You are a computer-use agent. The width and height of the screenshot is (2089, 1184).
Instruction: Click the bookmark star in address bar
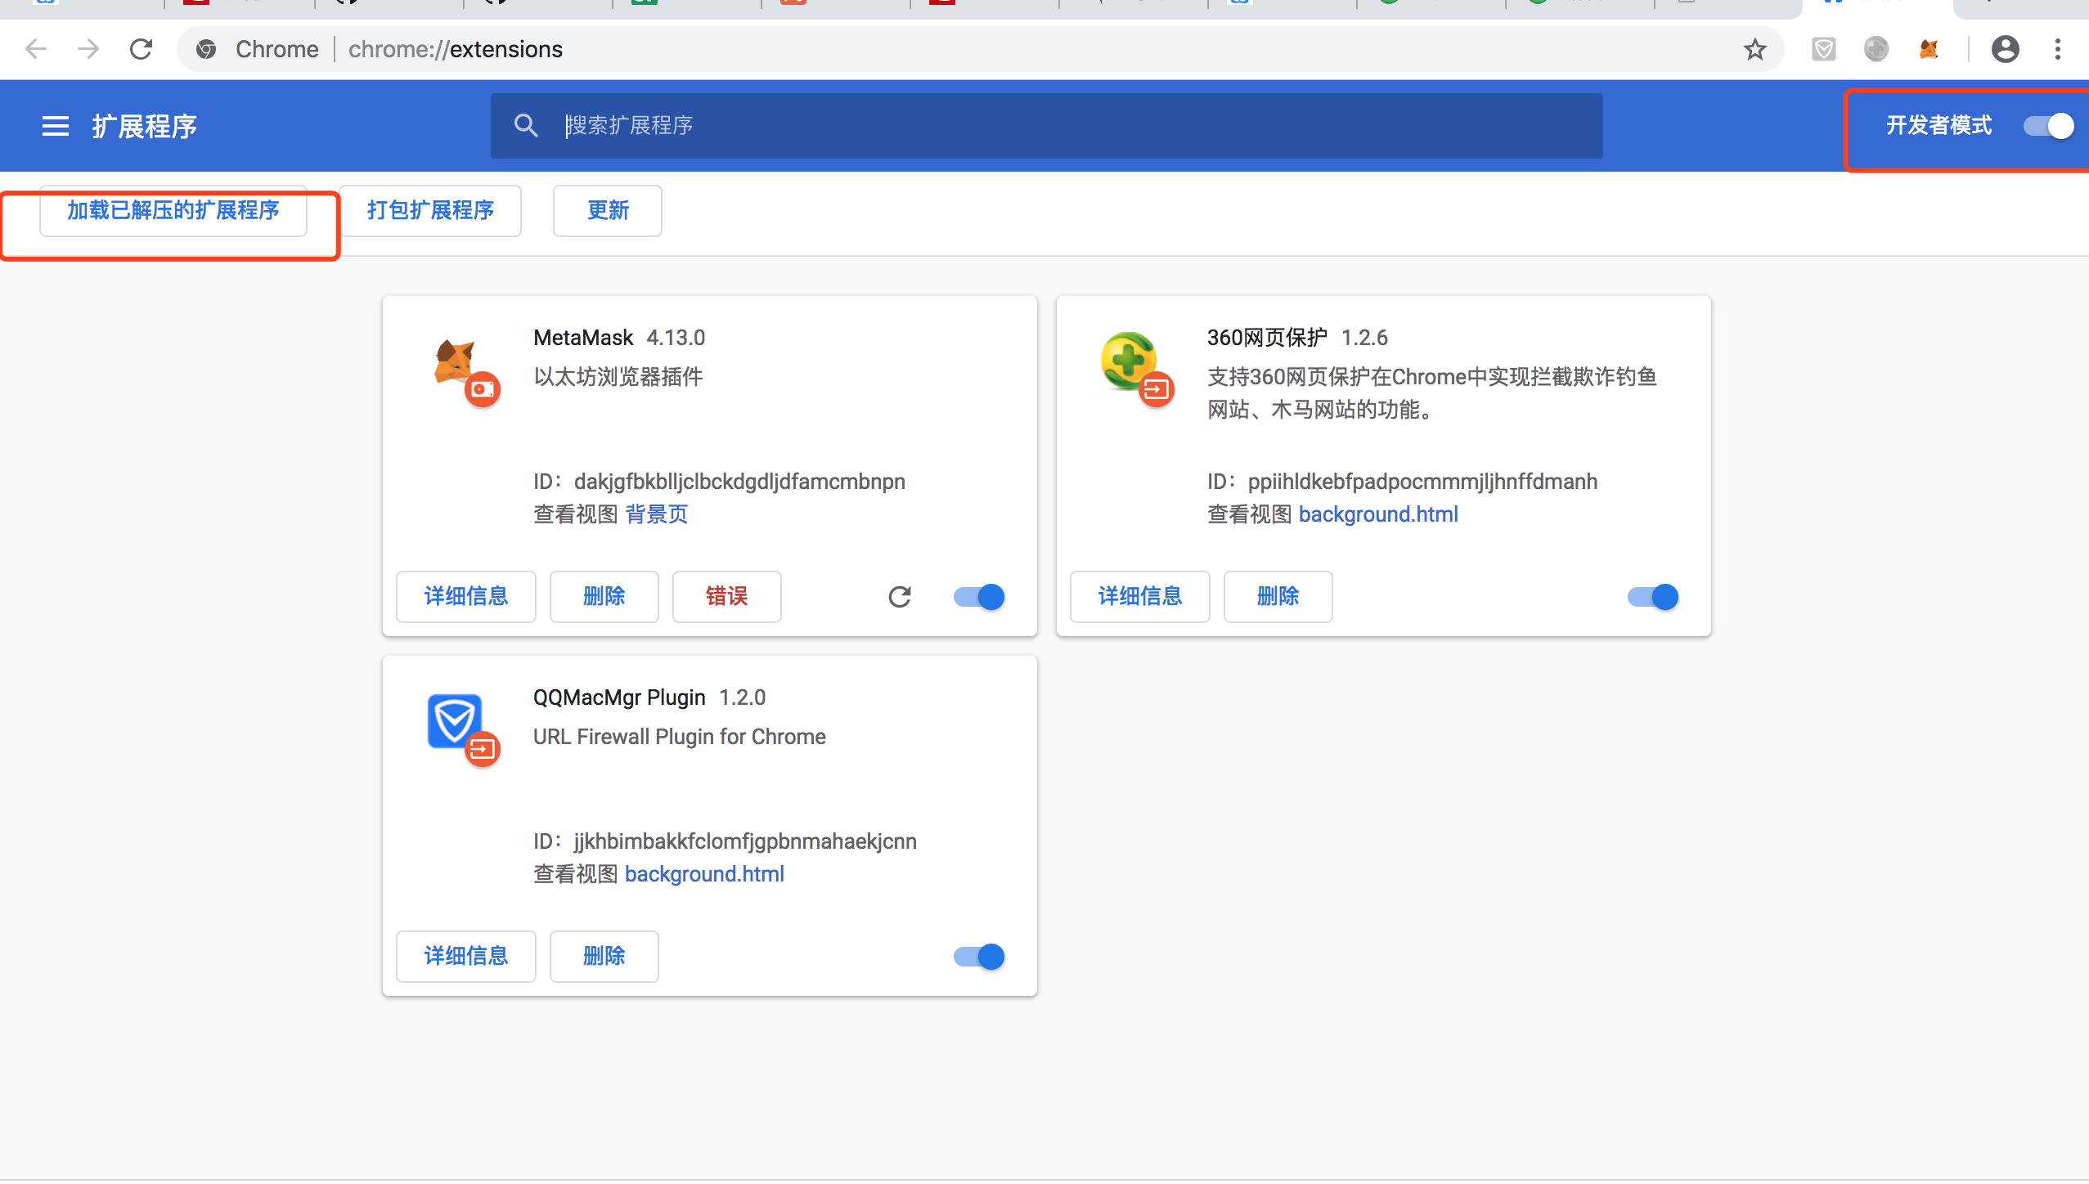tap(1754, 49)
